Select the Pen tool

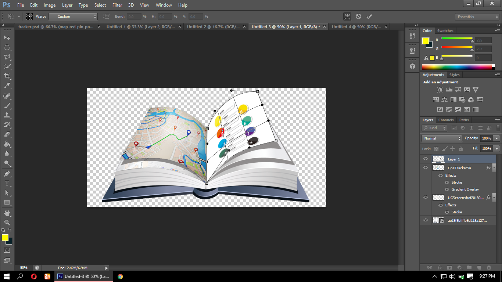pyautogui.click(x=7, y=173)
